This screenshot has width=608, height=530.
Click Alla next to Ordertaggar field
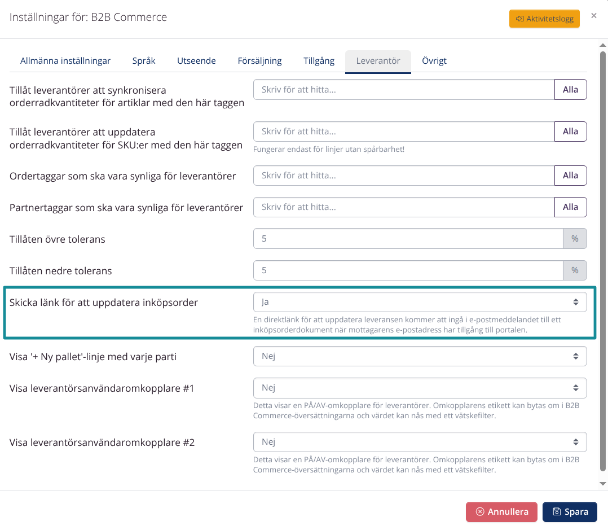(570, 176)
